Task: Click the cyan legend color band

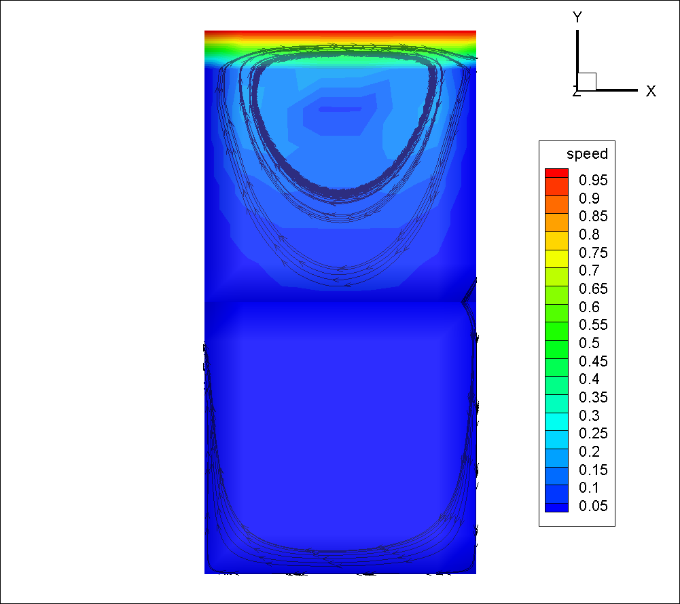Action: [x=556, y=421]
